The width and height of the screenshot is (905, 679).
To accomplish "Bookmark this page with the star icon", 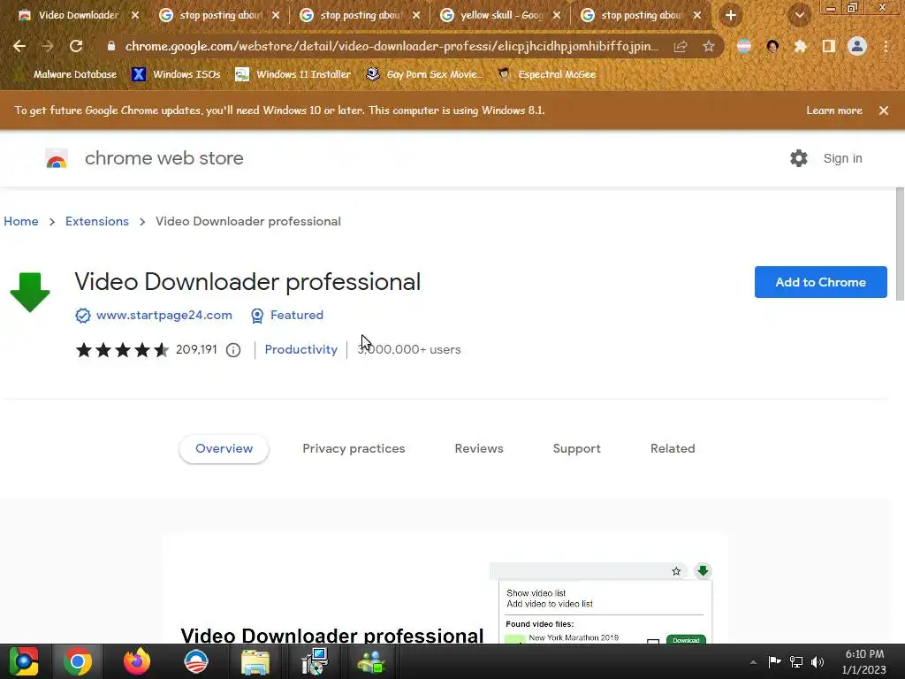I will coord(709,46).
